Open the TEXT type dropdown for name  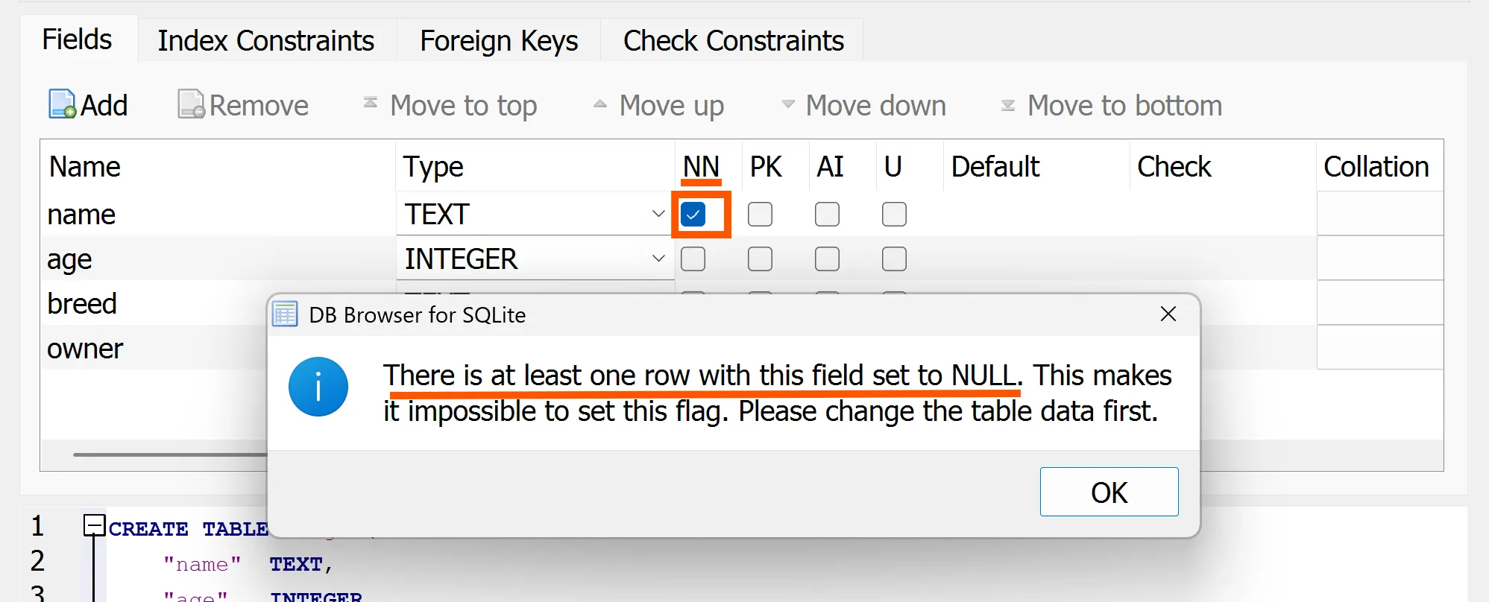click(x=658, y=215)
